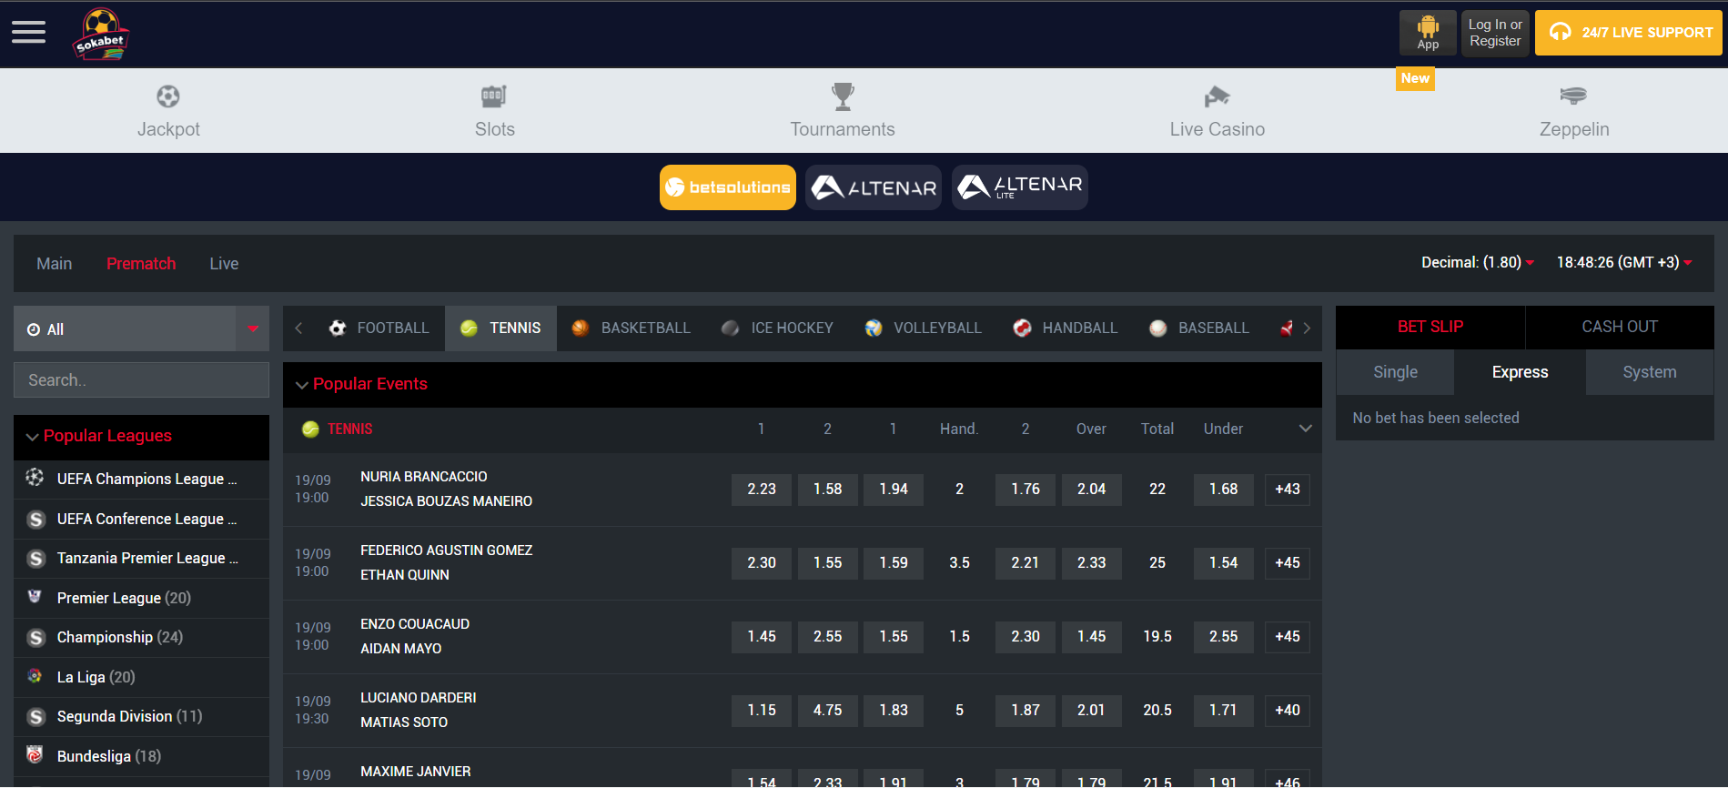
Task: Select the Handball sport tab
Action: pos(1065,328)
